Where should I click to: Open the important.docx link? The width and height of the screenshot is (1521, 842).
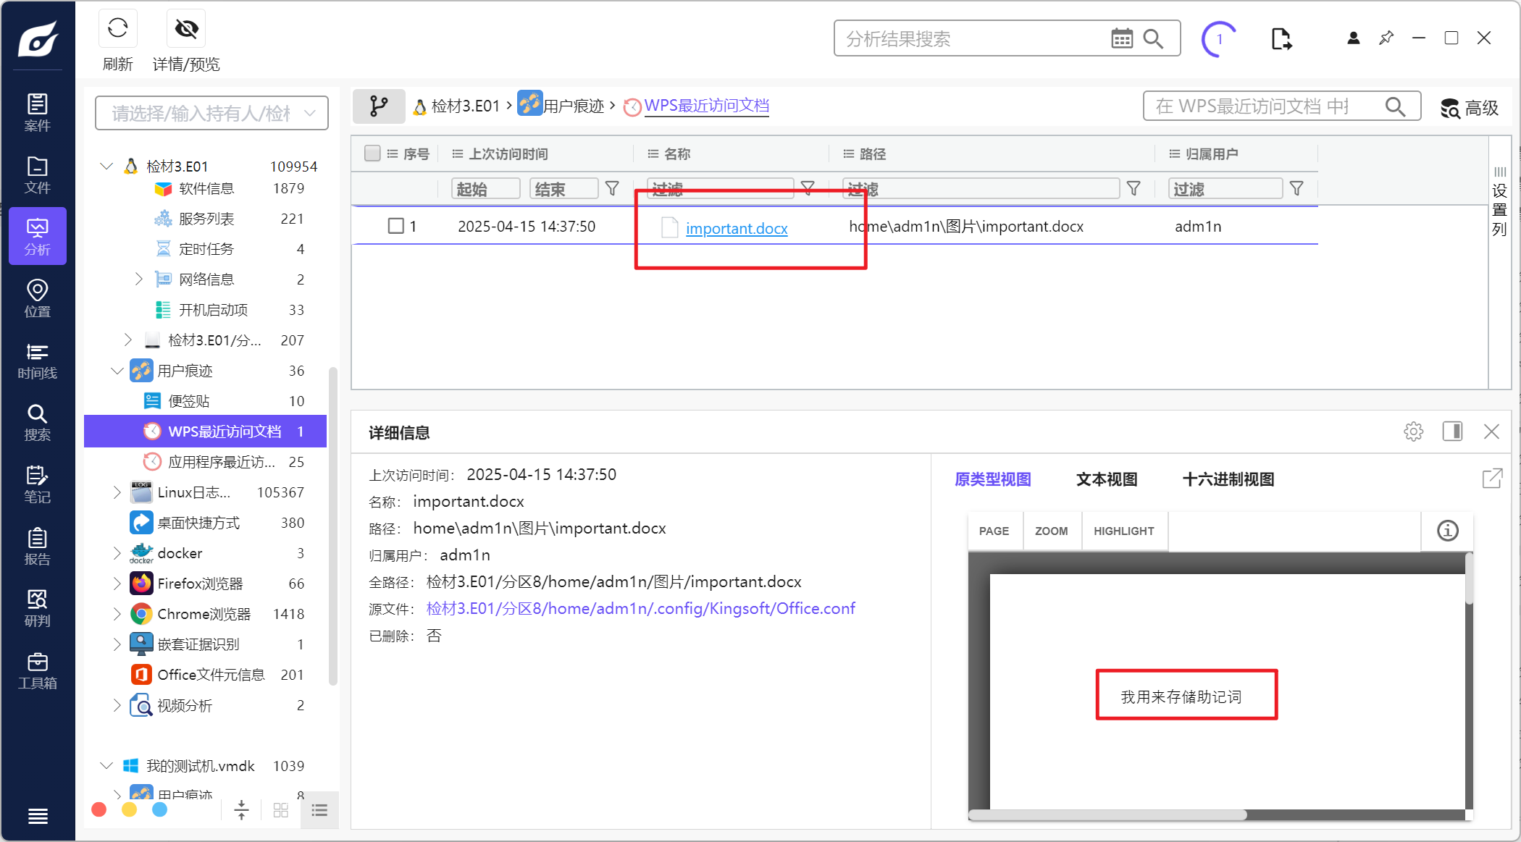tap(737, 229)
